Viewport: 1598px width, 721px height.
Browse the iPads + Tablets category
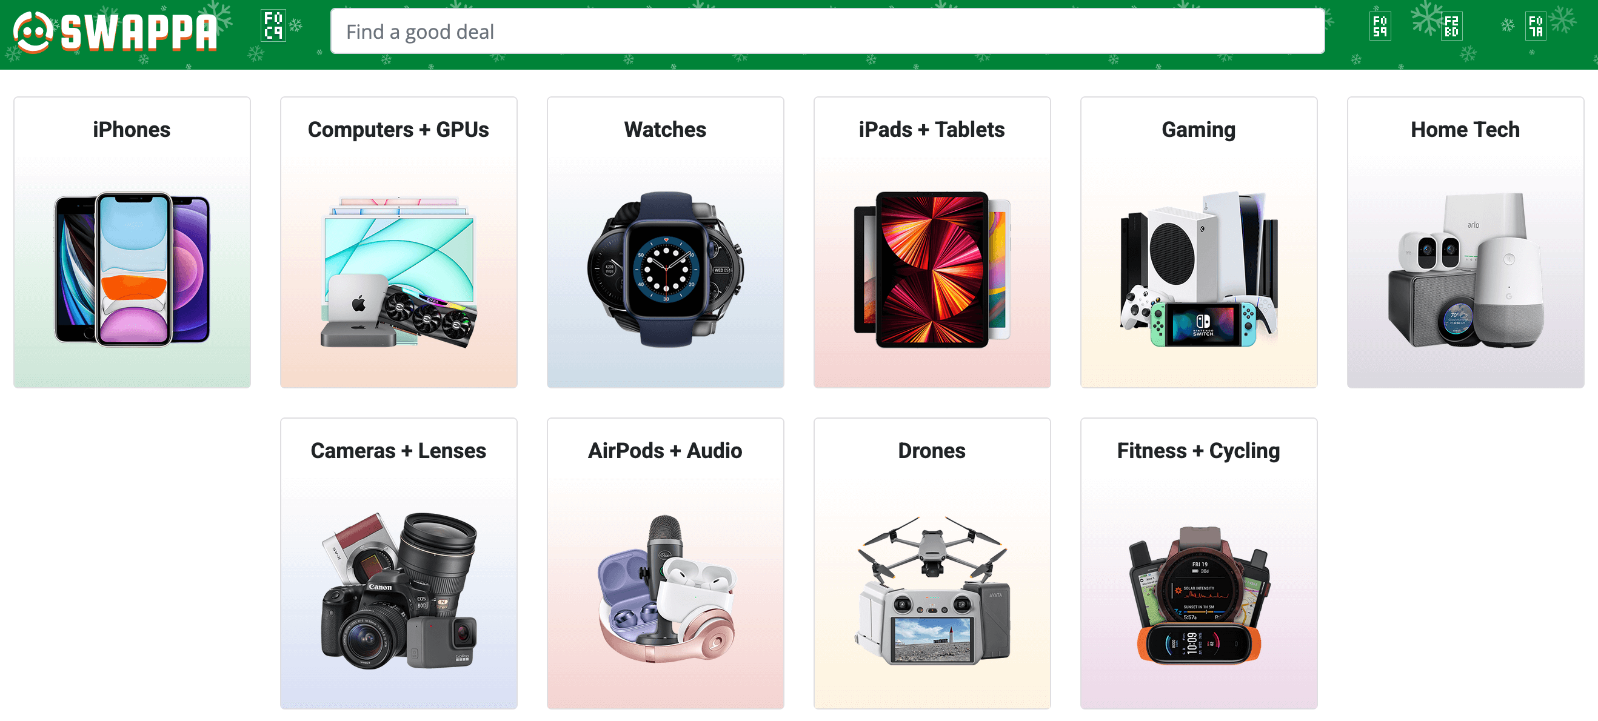932,242
